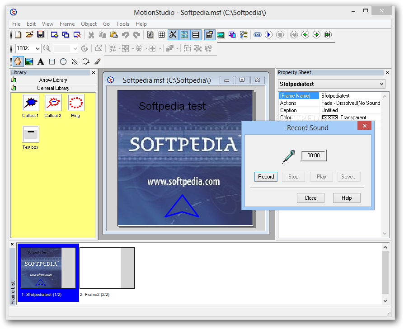The width and height of the screenshot is (404, 329).
Task: Click the microphone icon in Record Sound
Action: coord(289,156)
